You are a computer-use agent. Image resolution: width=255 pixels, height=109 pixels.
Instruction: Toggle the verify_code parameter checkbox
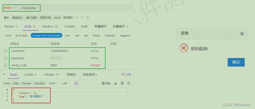[x=5, y=65]
